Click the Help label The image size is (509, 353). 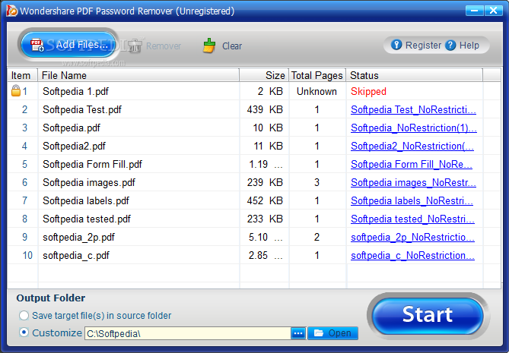tap(469, 46)
